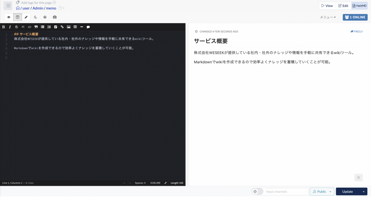Expand the Public grant dropdown caret
The width and height of the screenshot is (371, 197).
(x=330, y=192)
